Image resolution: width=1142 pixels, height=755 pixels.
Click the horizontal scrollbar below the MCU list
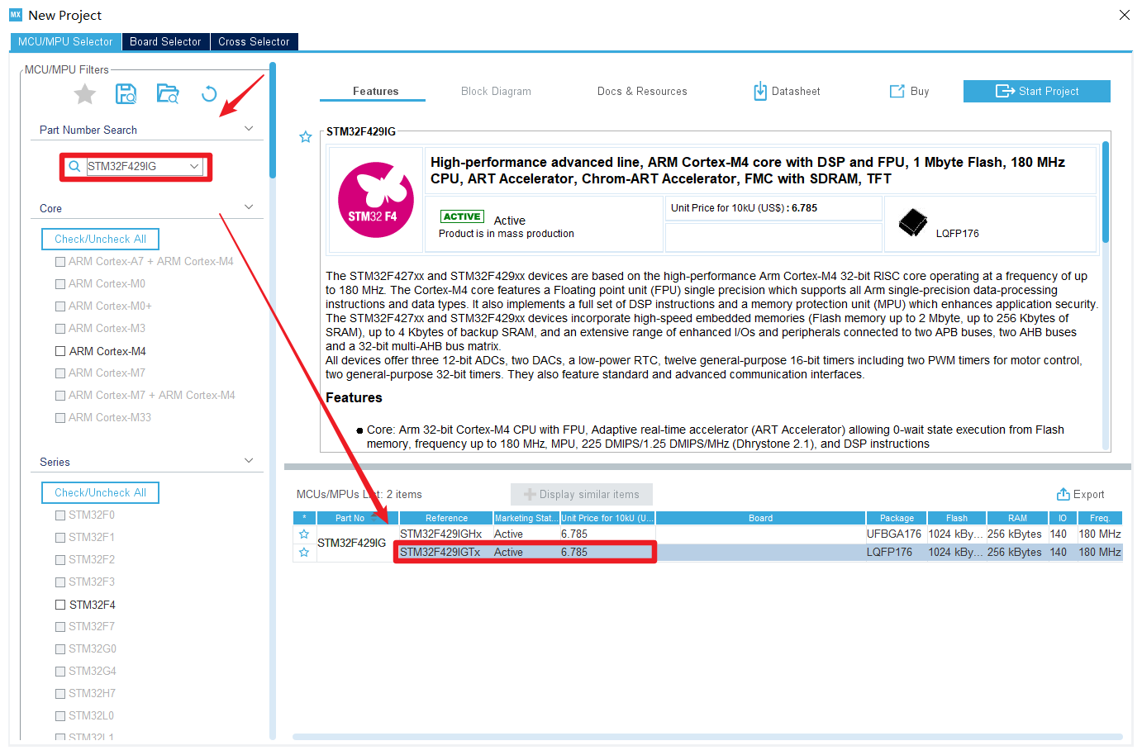point(707,737)
